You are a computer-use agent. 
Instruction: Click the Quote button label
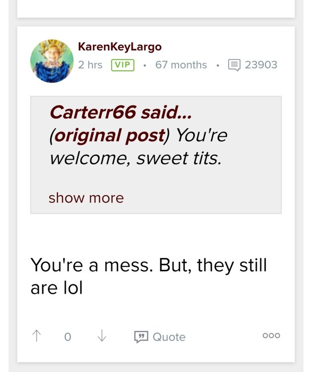169,337
